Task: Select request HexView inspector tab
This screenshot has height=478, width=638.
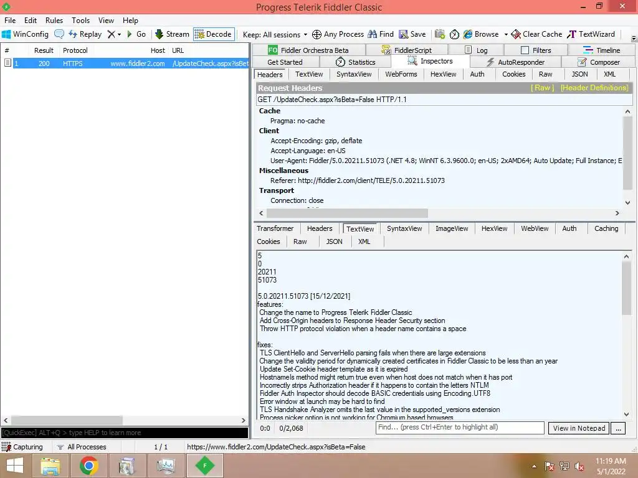Action: coord(443,74)
